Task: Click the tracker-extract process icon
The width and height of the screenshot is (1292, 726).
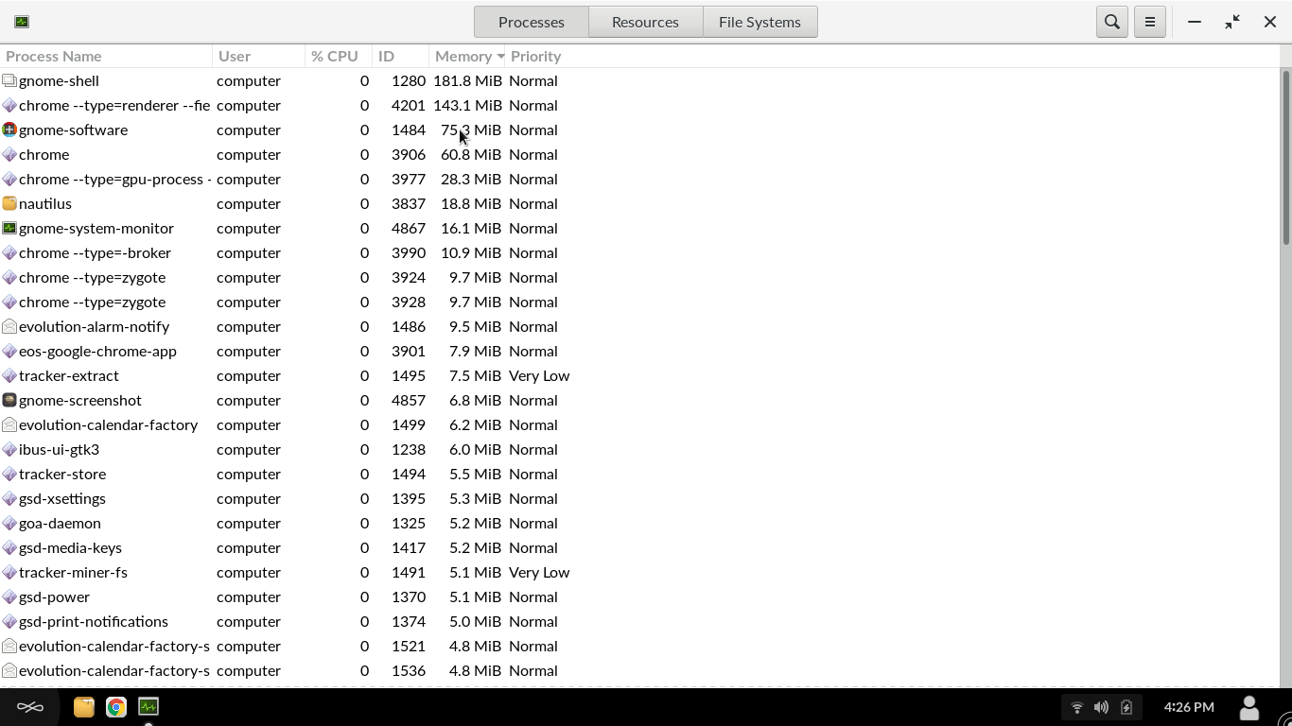Action: (x=9, y=375)
